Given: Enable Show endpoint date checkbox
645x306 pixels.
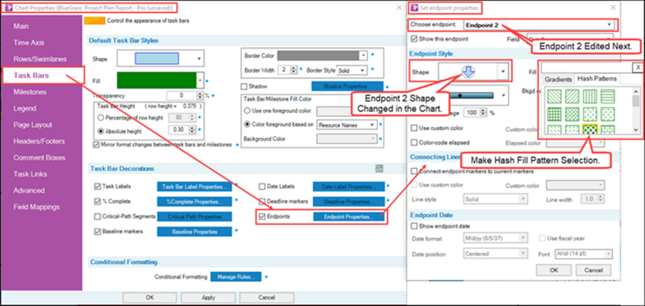Looking at the screenshot, I should click(x=414, y=226).
